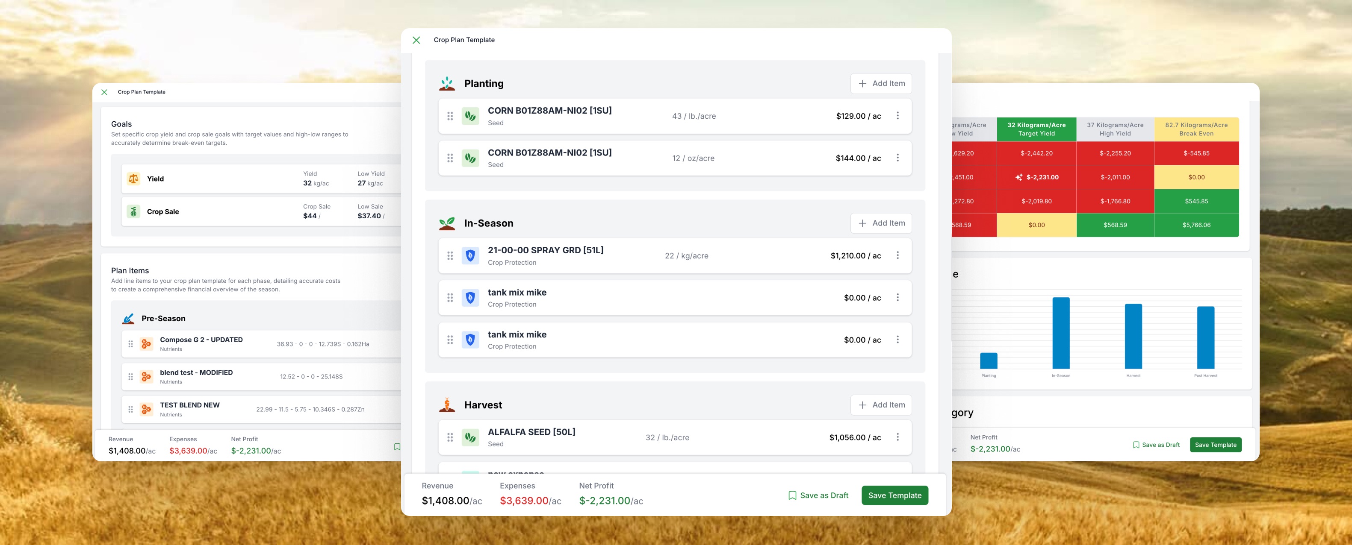Click drag handle on 21-00-00 SPRAY GRD row

pyautogui.click(x=450, y=256)
